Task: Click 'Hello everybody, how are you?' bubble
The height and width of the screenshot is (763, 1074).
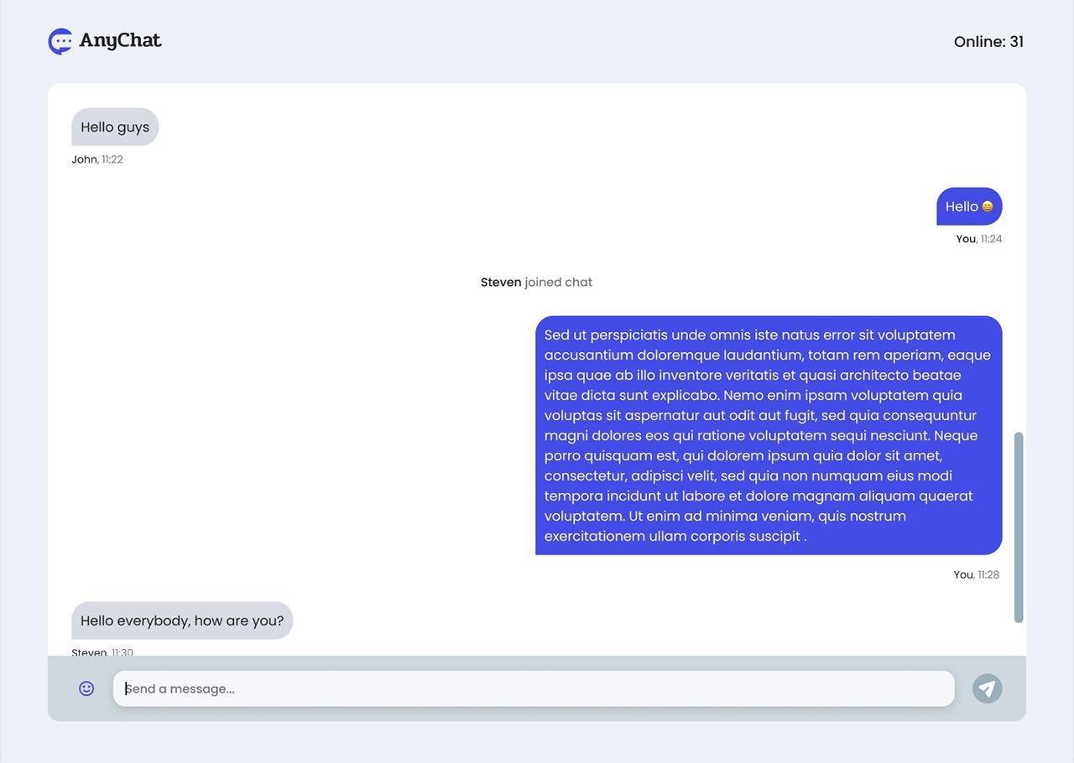Action: (x=182, y=620)
